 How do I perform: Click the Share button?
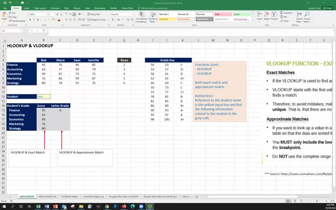point(327,8)
